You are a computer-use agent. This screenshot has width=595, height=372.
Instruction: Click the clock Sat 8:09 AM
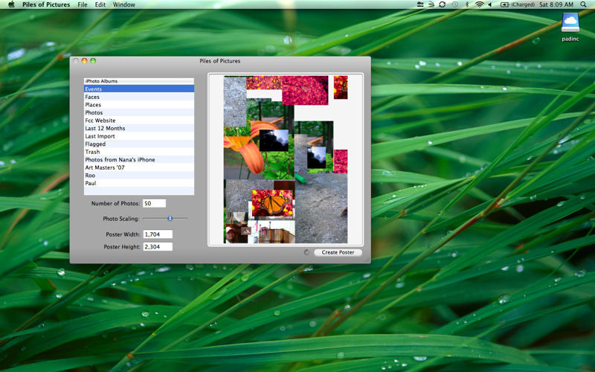(x=556, y=4)
